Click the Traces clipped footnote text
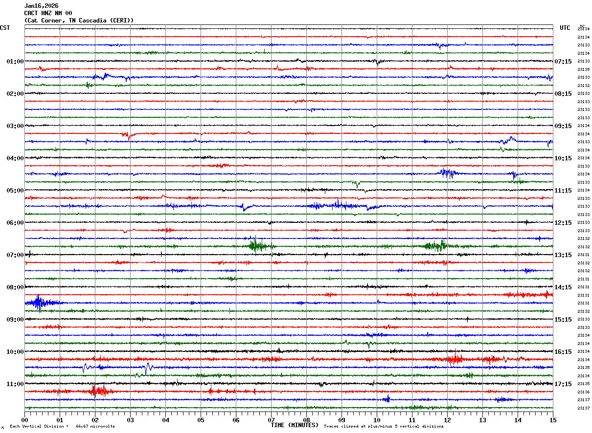 click(384, 427)
